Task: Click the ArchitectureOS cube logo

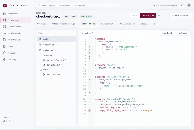Action: click(x=5, y=5)
